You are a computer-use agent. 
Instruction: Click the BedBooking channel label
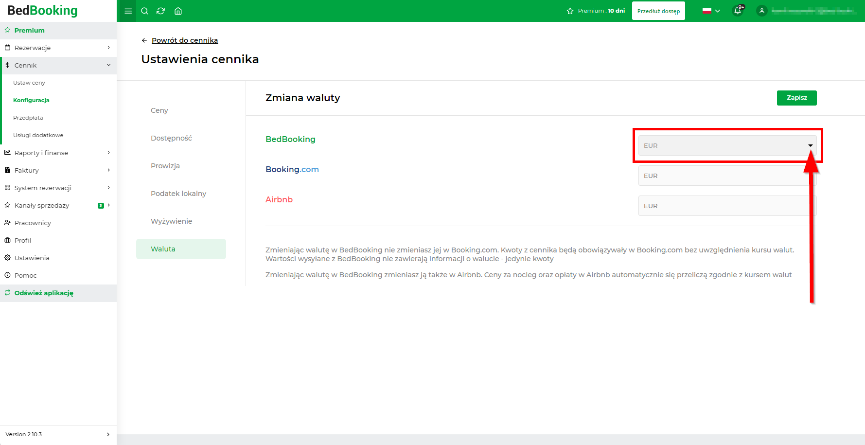(x=290, y=139)
